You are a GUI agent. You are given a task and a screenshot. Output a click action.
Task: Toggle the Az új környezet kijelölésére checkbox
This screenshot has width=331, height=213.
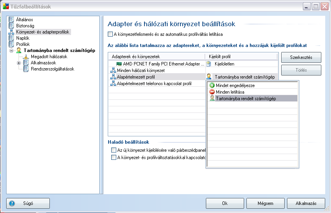[114, 150]
